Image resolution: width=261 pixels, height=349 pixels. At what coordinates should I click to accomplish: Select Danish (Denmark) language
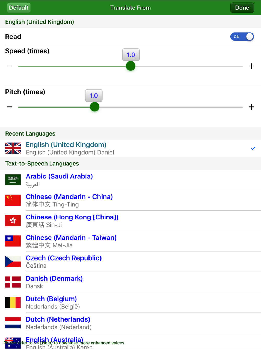coord(130,282)
